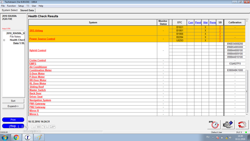Open the User menu

34,6
